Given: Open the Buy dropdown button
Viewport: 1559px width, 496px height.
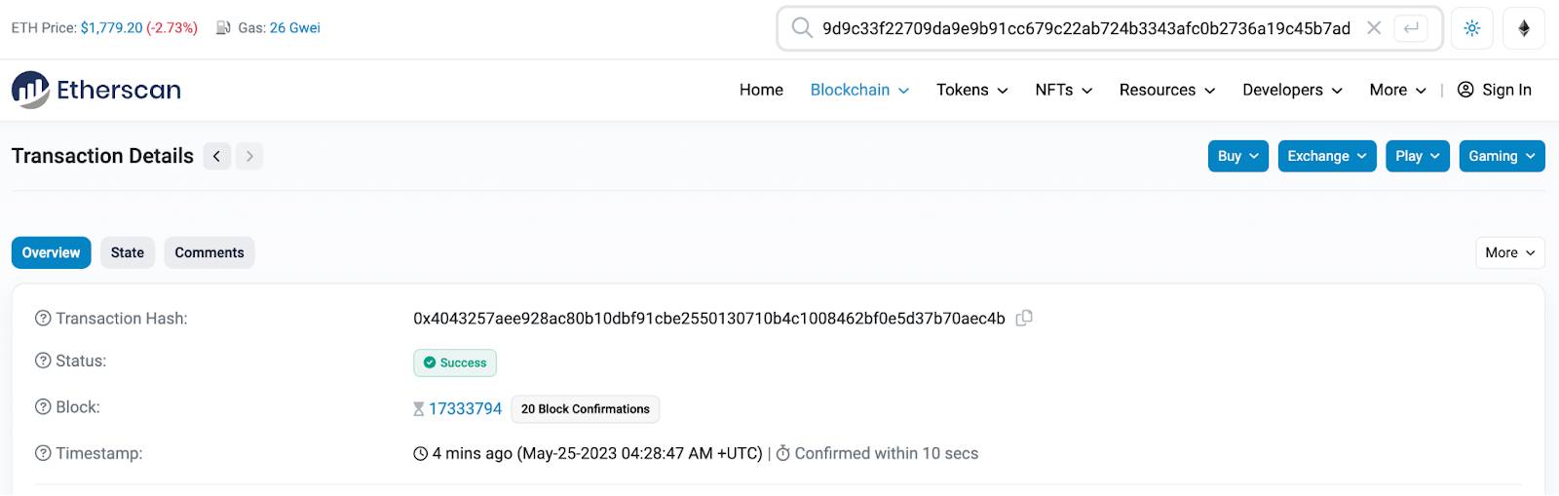Looking at the screenshot, I should click(x=1238, y=156).
